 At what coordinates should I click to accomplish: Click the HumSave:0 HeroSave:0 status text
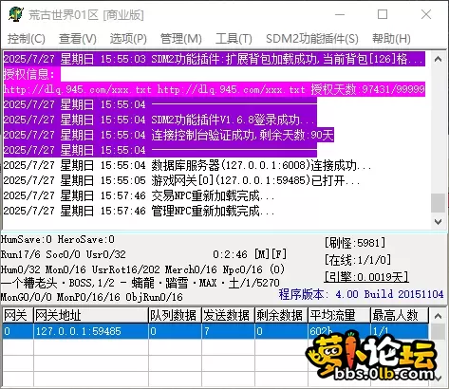click(x=58, y=239)
